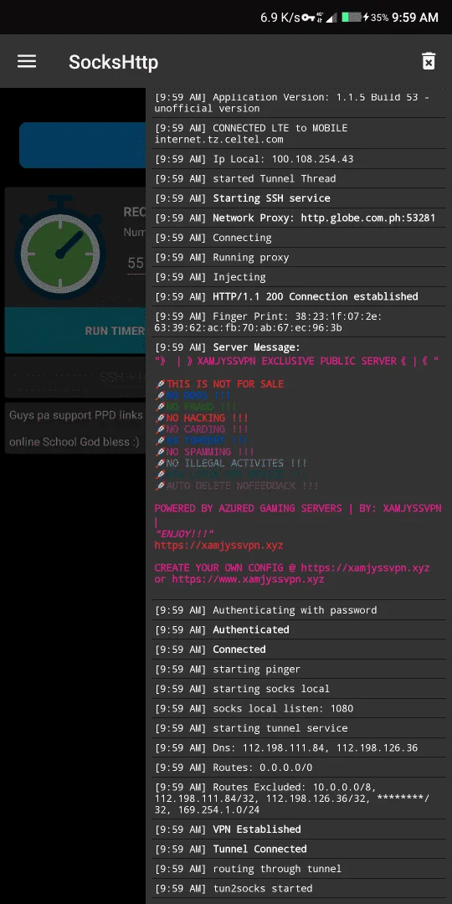The height and width of the screenshot is (904, 452).
Task: Tap the Connecting log entry
Action: (299, 238)
